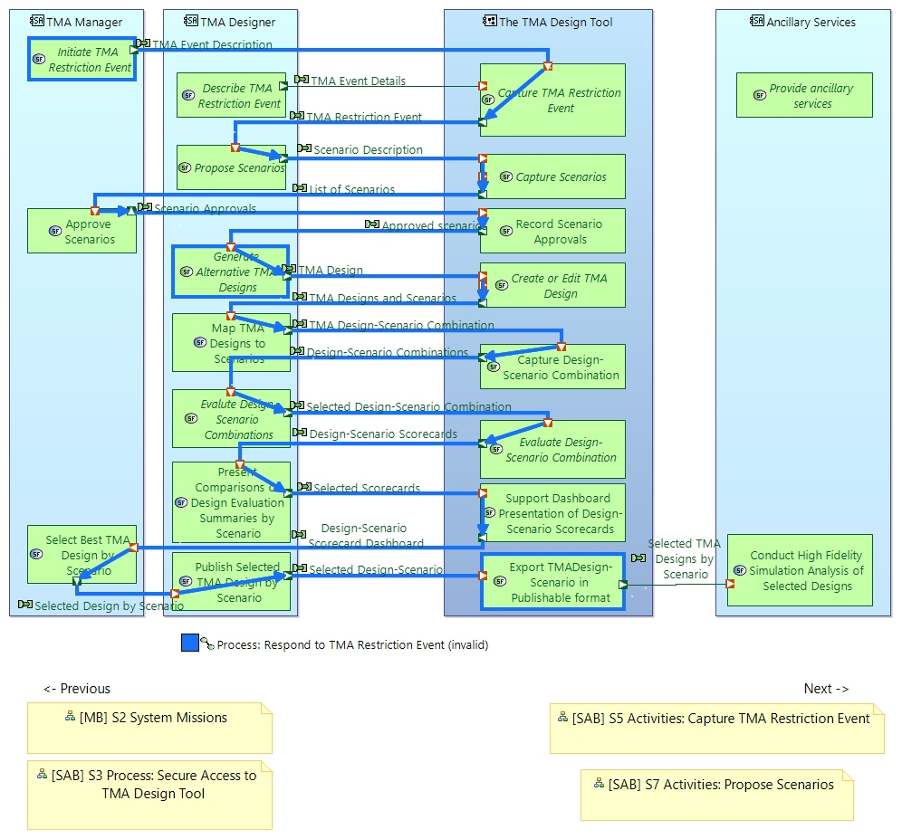Click the '<- Previous' label
The width and height of the screenshot is (902, 839).
tap(76, 689)
